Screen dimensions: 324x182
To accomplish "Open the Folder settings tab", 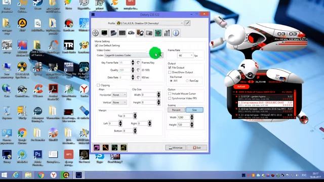I will [113, 33].
